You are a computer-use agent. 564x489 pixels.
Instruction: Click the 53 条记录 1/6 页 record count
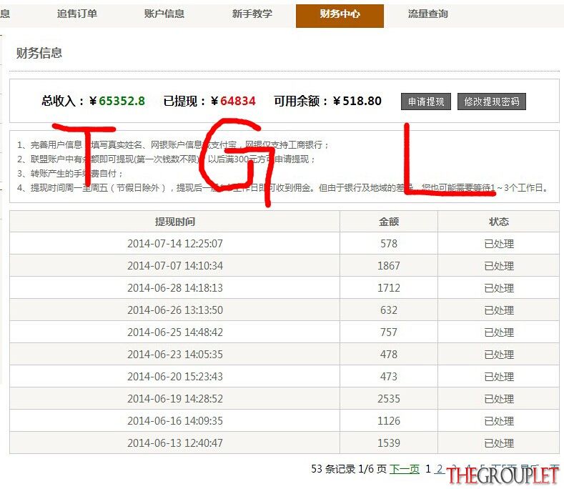coord(349,469)
